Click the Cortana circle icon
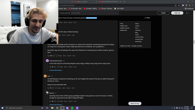The image size is (195, 110). click(42, 108)
